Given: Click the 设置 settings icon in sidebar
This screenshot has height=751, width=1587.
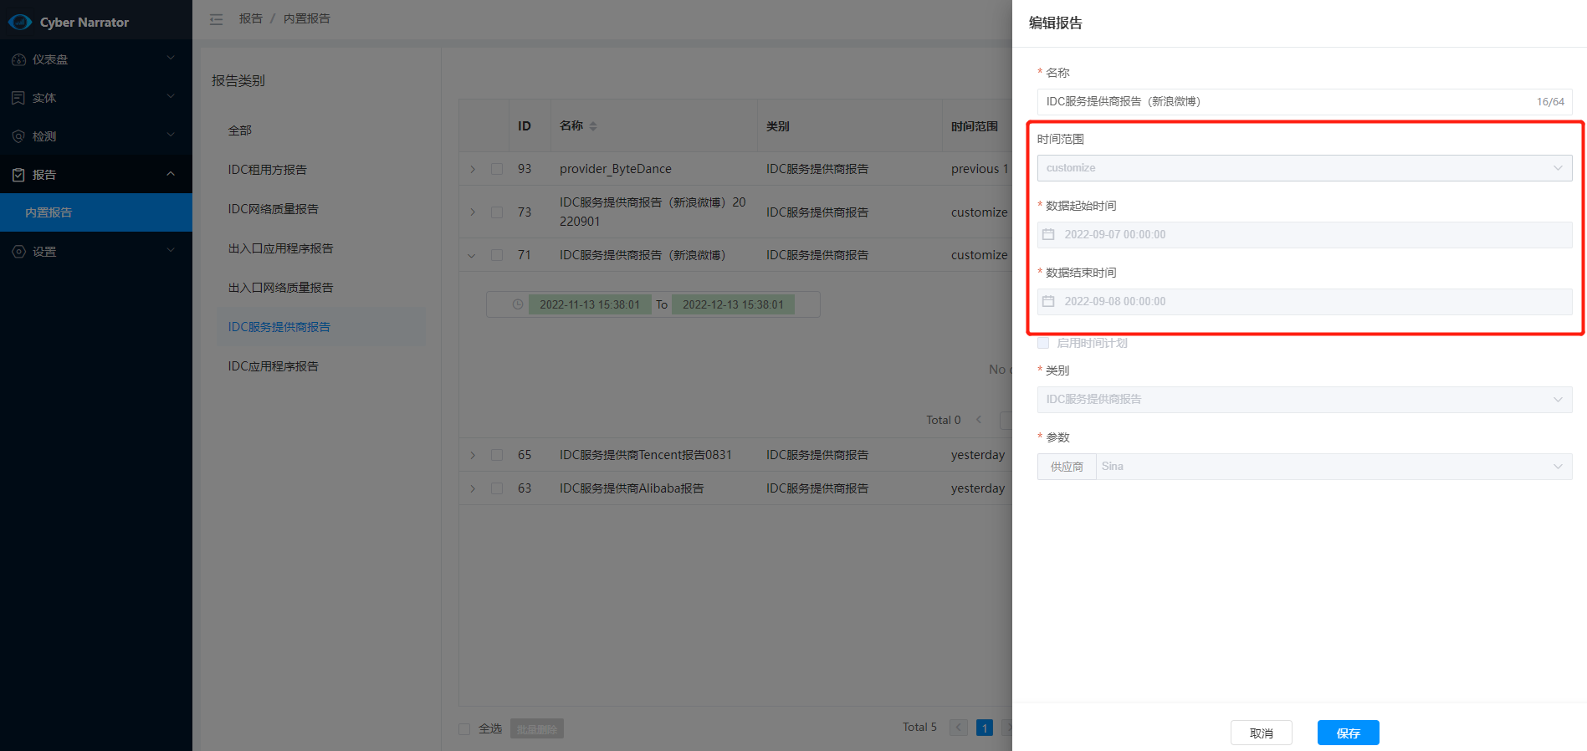Looking at the screenshot, I should (18, 252).
